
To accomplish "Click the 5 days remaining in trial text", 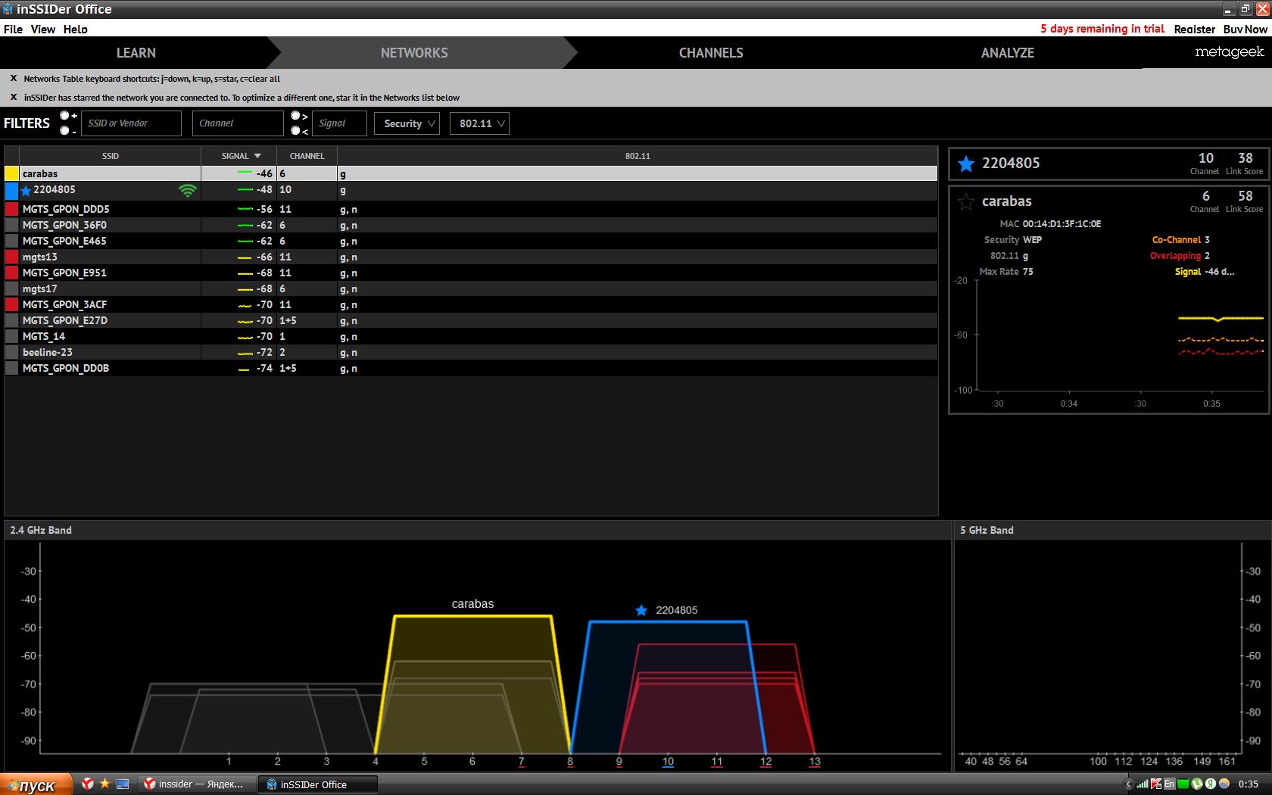I will pos(1102,29).
